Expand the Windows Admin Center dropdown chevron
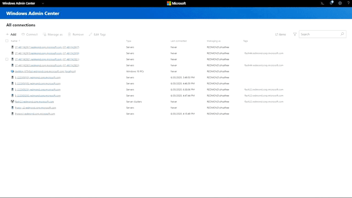Image resolution: width=352 pixels, height=198 pixels. coord(43,4)
